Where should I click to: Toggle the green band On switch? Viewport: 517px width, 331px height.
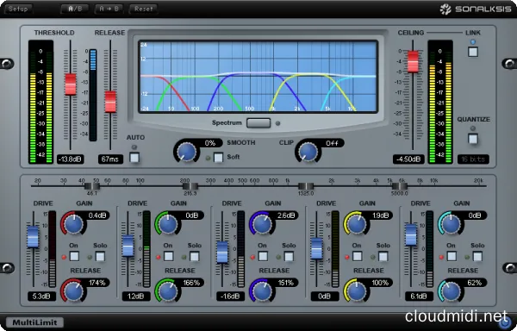coord(169,257)
